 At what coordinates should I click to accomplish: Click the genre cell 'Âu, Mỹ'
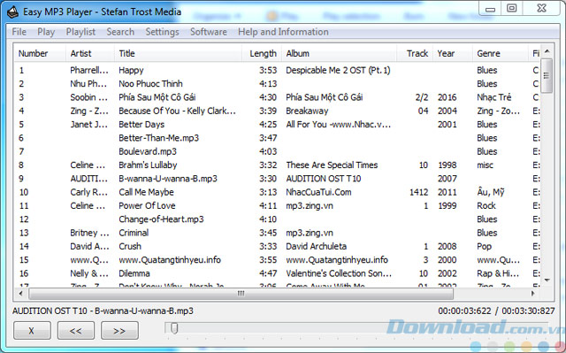[x=491, y=192]
